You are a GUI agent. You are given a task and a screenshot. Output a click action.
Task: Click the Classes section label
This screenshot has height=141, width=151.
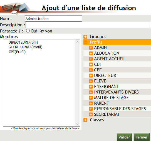tap(97, 120)
